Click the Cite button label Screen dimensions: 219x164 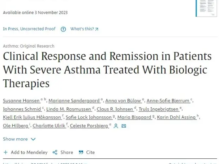point(90,152)
